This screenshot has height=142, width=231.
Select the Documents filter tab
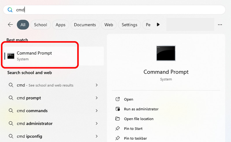85,25
